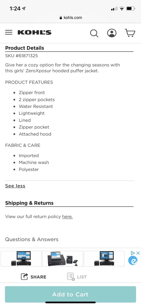Screen dimensions: 141x306
Task: Tap the Shipping & Returns heading
Action: point(29,203)
